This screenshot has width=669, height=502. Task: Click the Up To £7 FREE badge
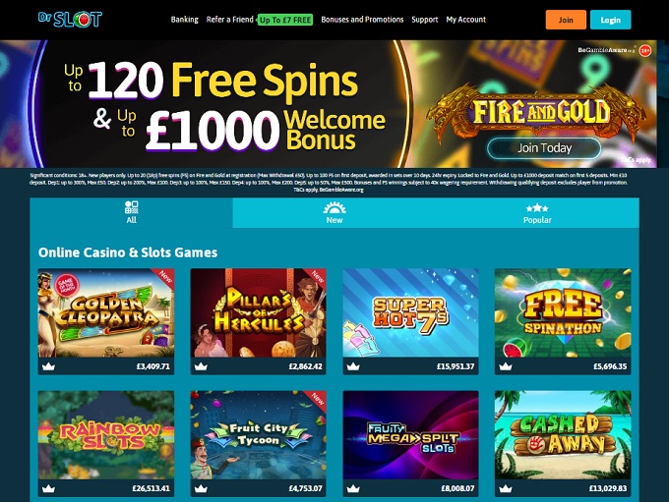tap(285, 20)
